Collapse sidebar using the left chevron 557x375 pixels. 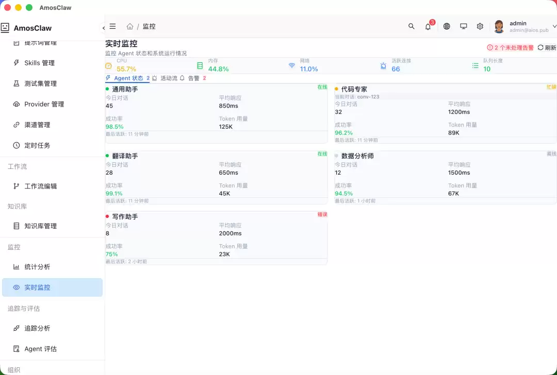pos(103,28)
